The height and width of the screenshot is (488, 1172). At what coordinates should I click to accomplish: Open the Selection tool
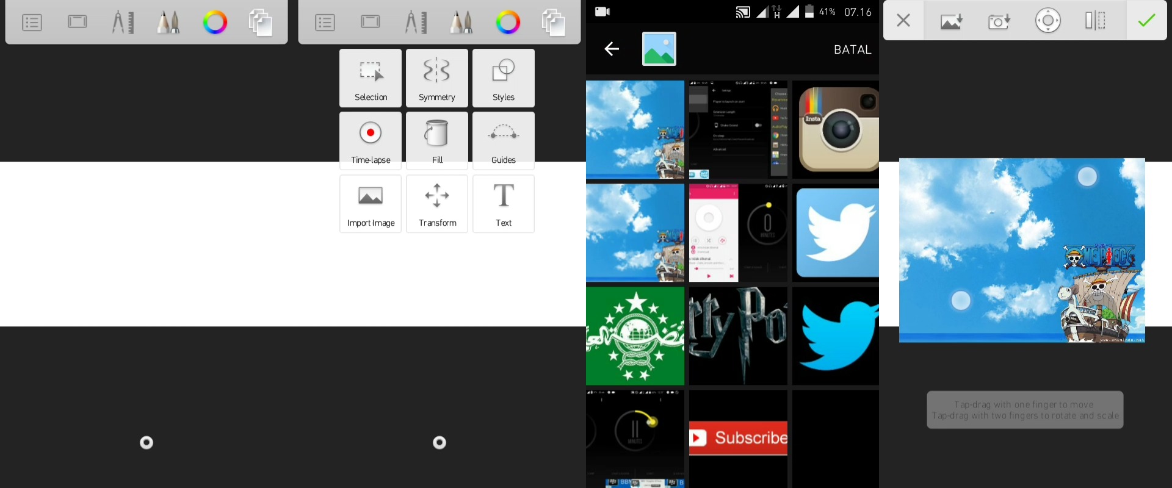pyautogui.click(x=371, y=78)
